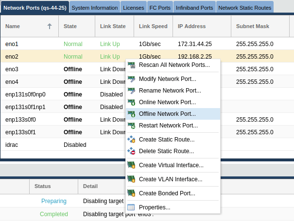Click the Restart Network Port icon
Viewport: 294px width, 221px height.
pyautogui.click(x=131, y=126)
